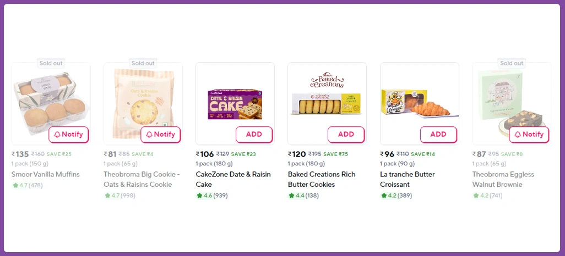This screenshot has width=565, height=256.
Task: Click Notify for Theobroma Big Cookie
Action: [x=161, y=135]
